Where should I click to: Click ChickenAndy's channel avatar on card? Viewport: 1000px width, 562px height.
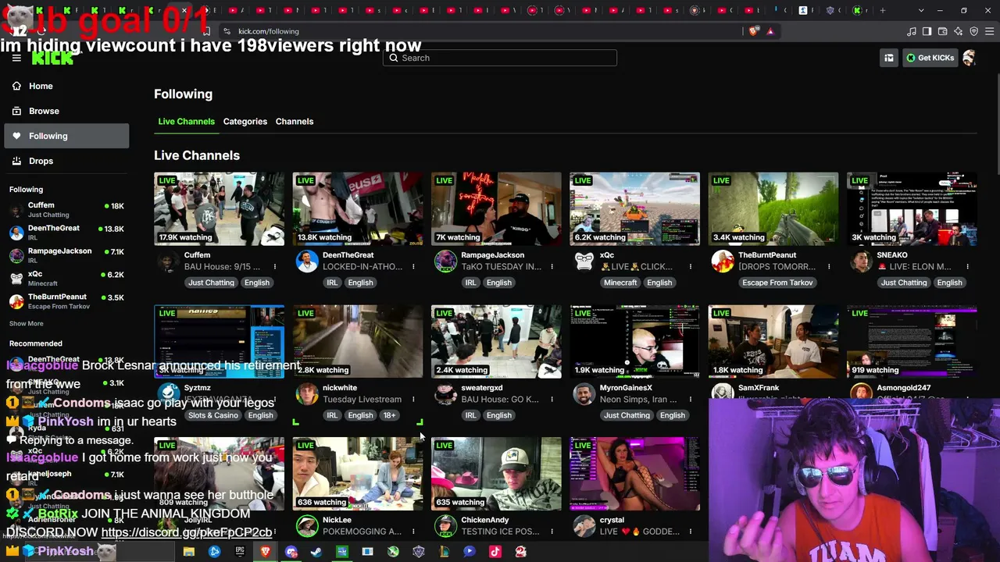[x=445, y=526]
